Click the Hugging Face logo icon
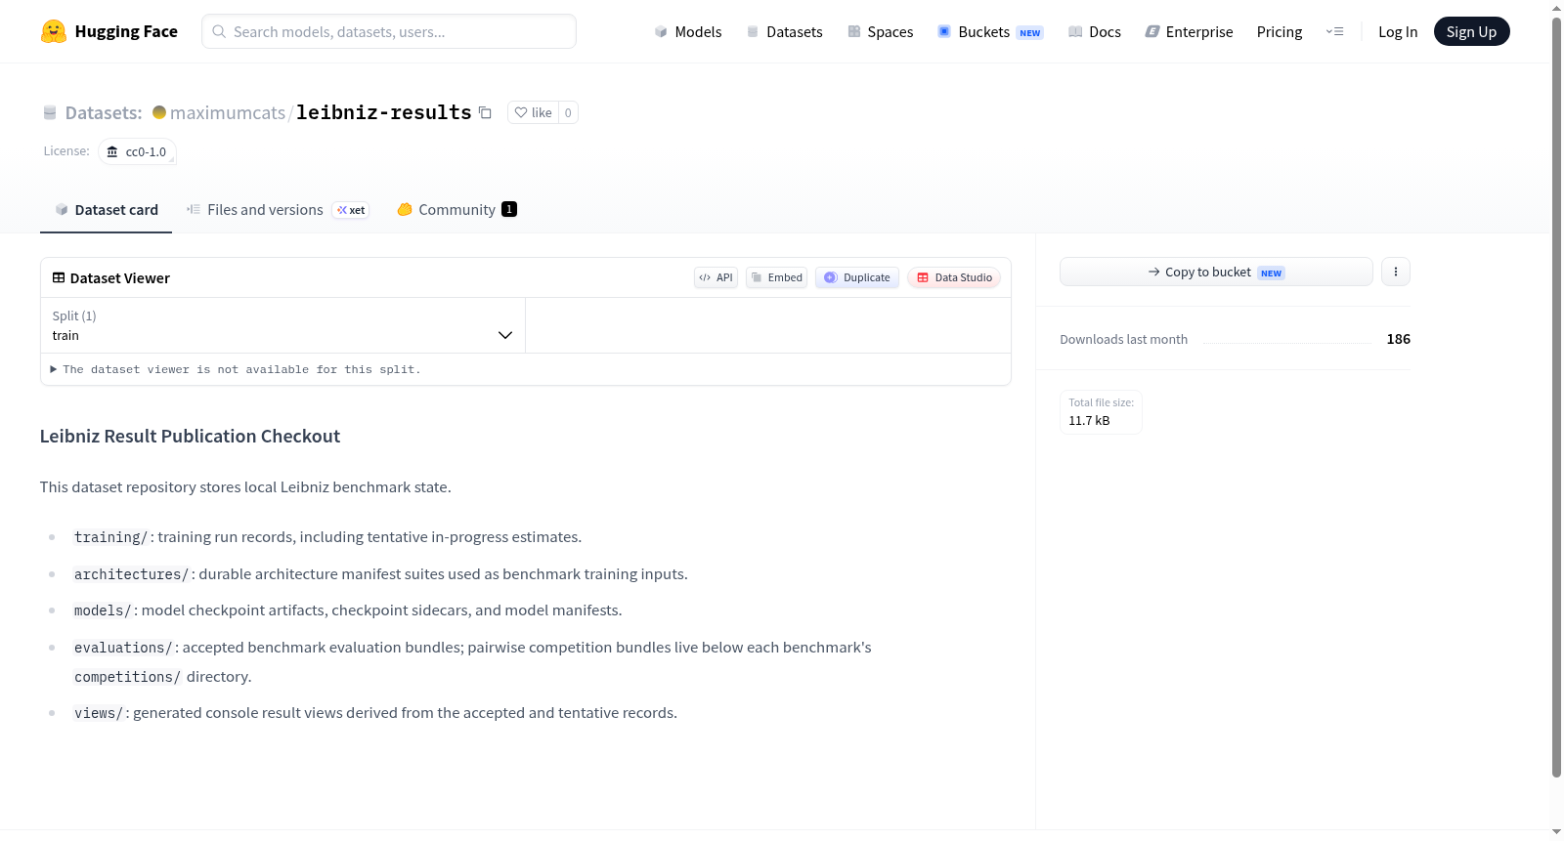Viewport: 1564px width, 841px height. click(54, 31)
